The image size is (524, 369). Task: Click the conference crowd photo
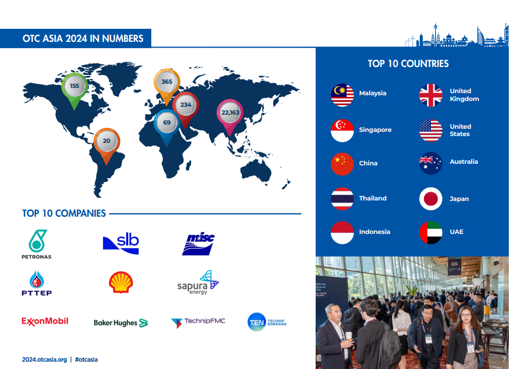point(411,312)
